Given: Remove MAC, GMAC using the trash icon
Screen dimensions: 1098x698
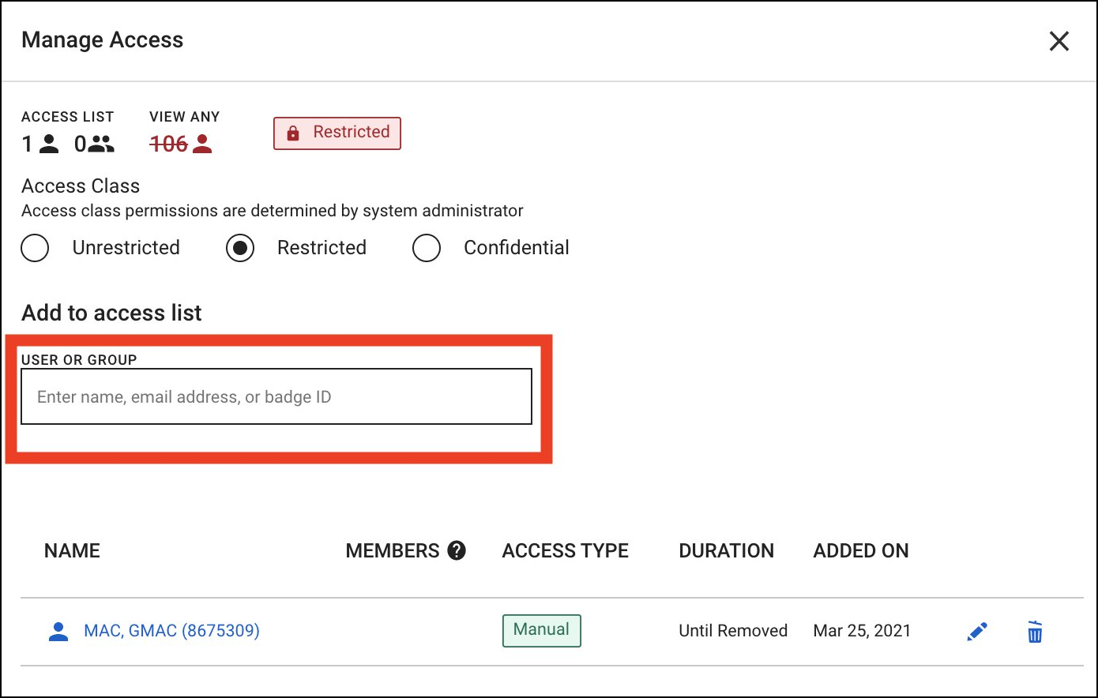Looking at the screenshot, I should [x=1035, y=630].
